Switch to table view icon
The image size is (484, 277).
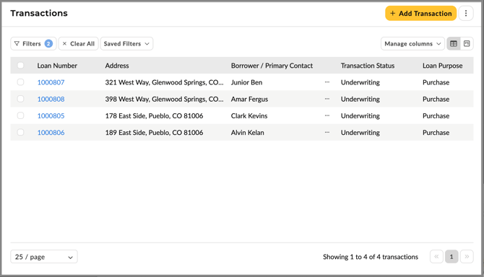point(454,44)
